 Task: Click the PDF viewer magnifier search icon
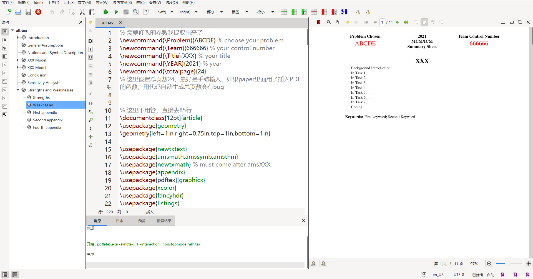pos(329,22)
